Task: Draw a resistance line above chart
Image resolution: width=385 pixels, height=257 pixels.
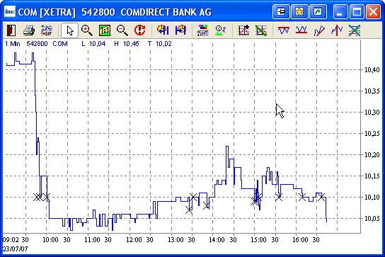Action: coord(284,30)
